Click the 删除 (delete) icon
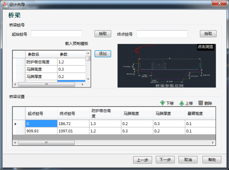The width and height of the screenshot is (229, 170). pos(200,103)
